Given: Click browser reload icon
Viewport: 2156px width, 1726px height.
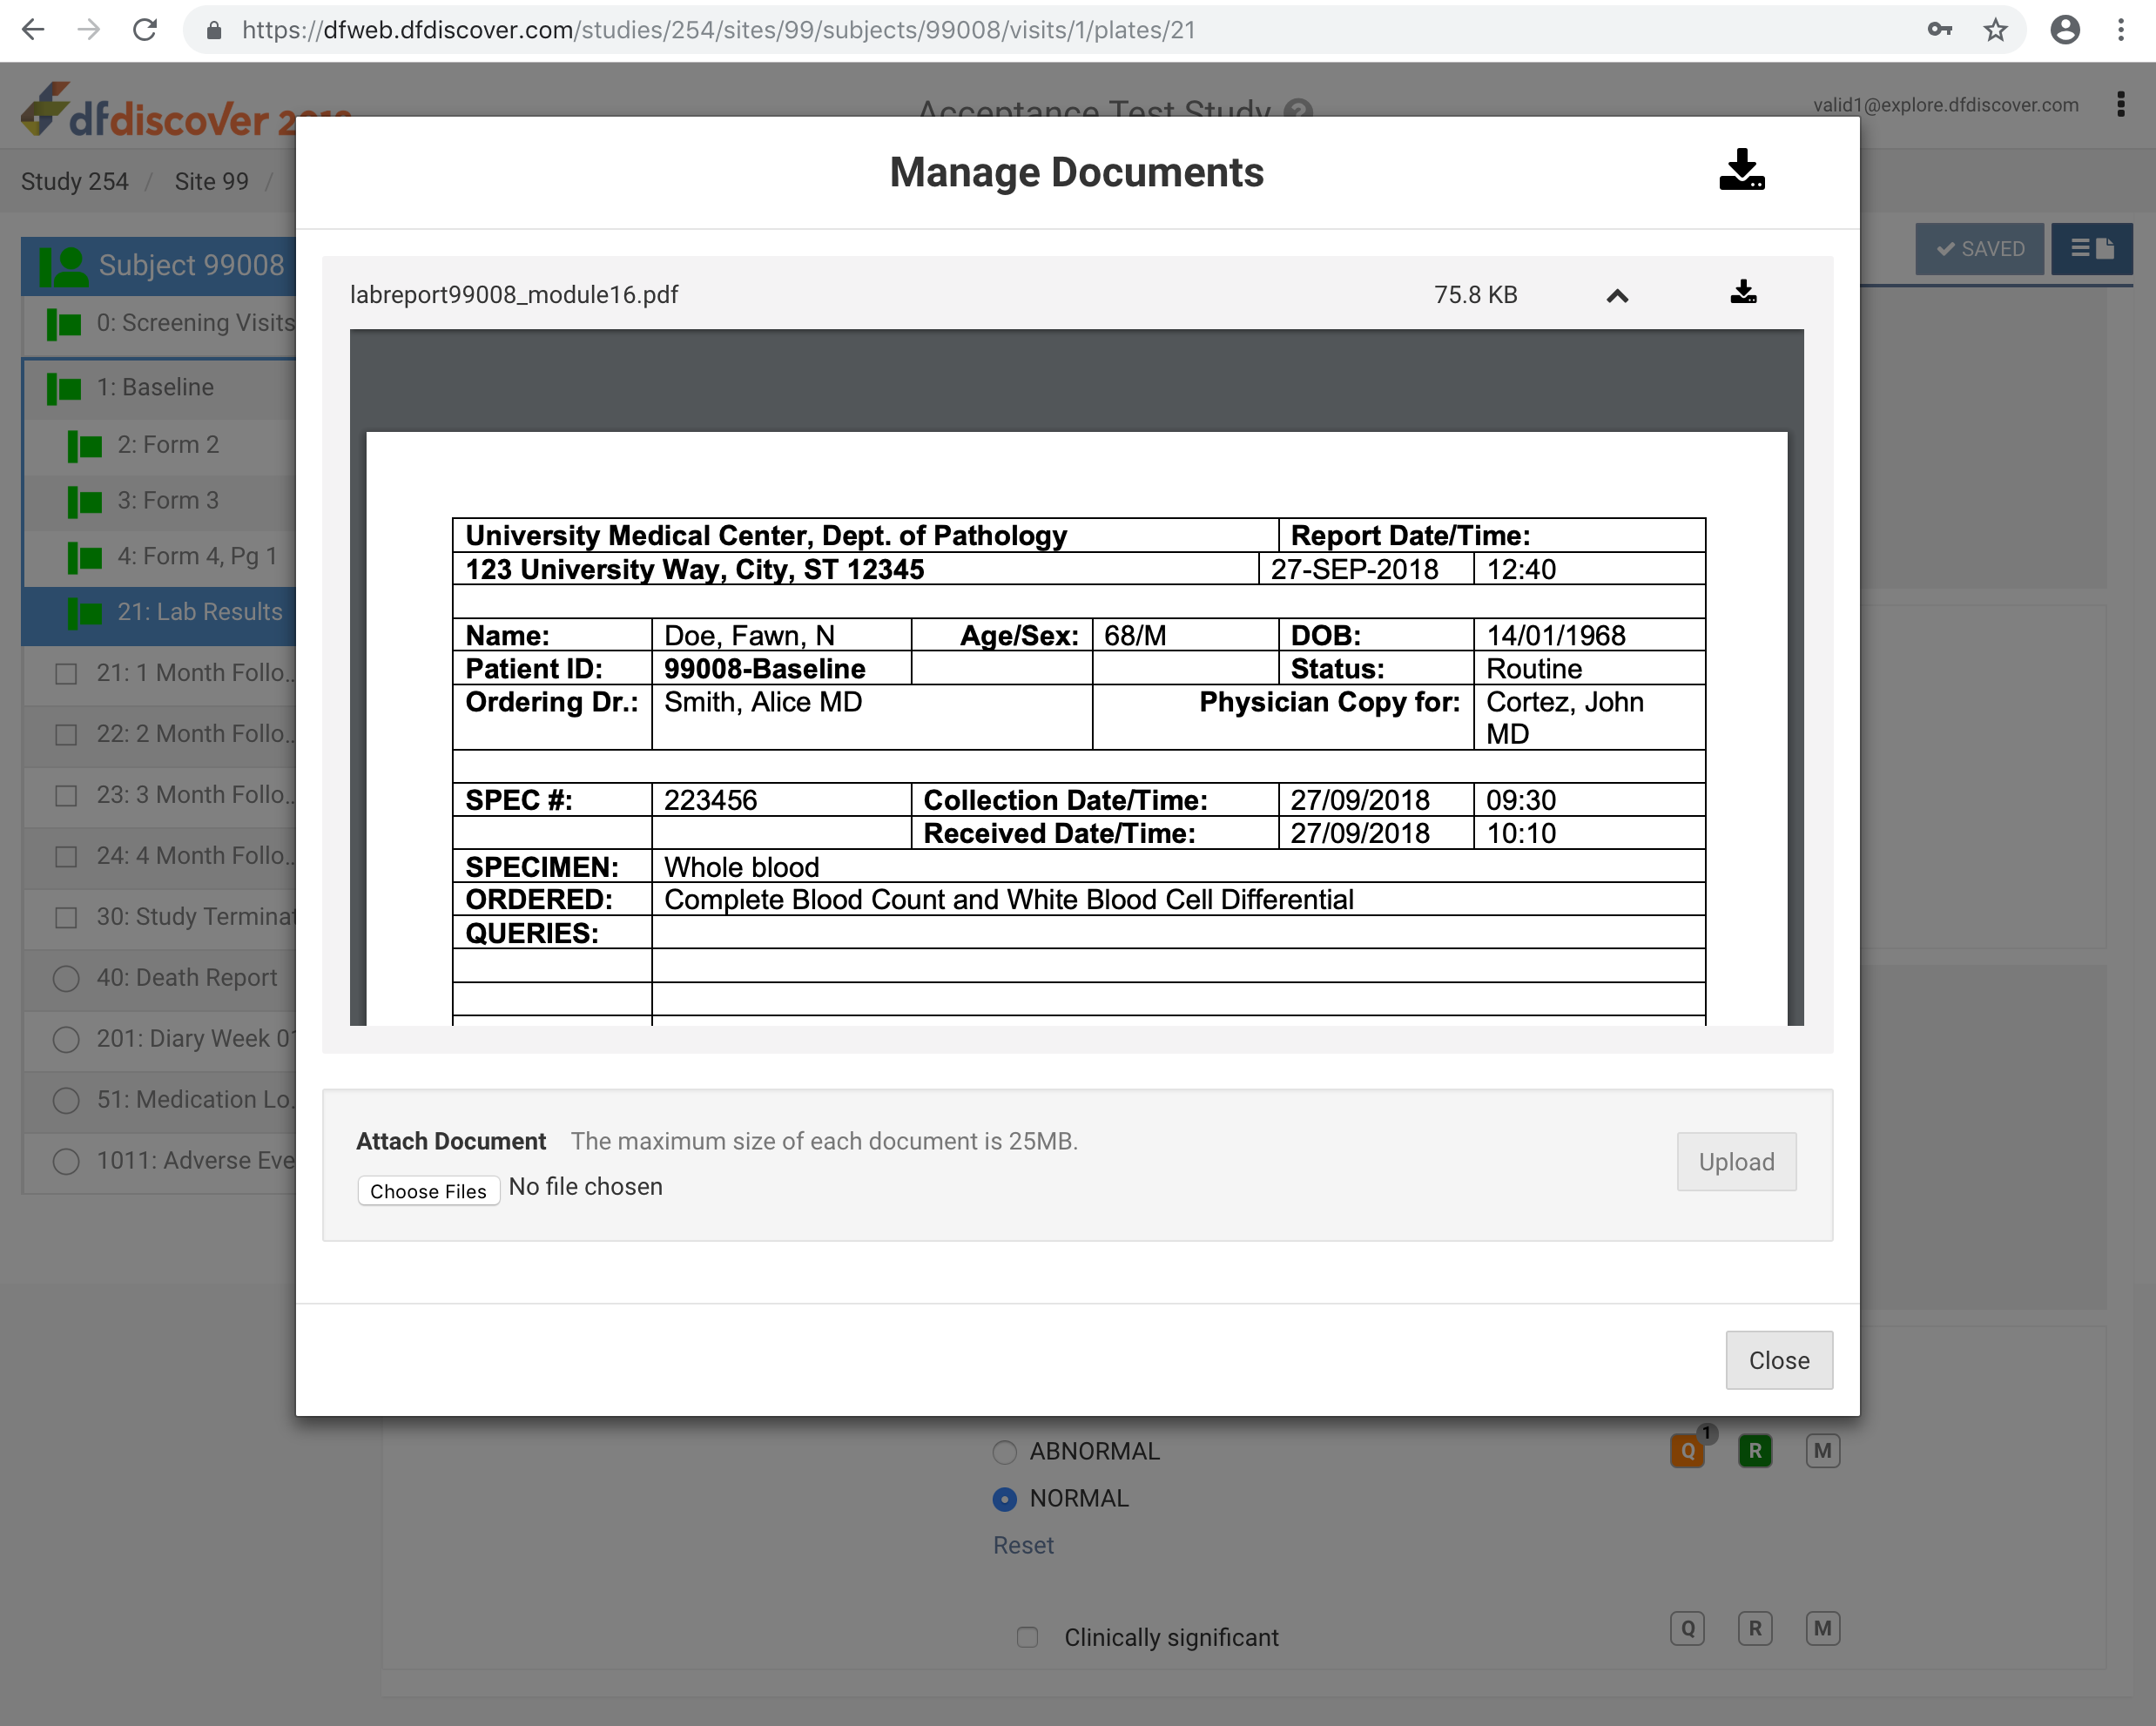Looking at the screenshot, I should point(146,30).
